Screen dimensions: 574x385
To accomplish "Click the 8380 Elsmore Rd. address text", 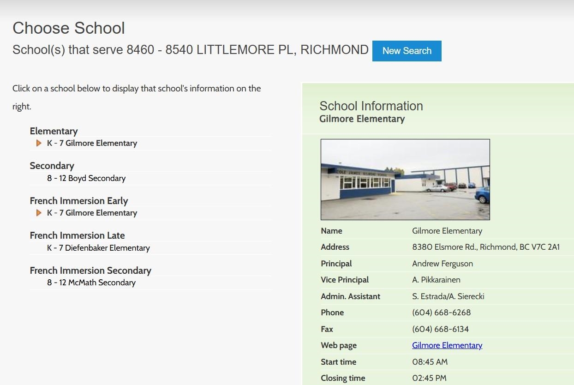I will (x=485, y=247).
